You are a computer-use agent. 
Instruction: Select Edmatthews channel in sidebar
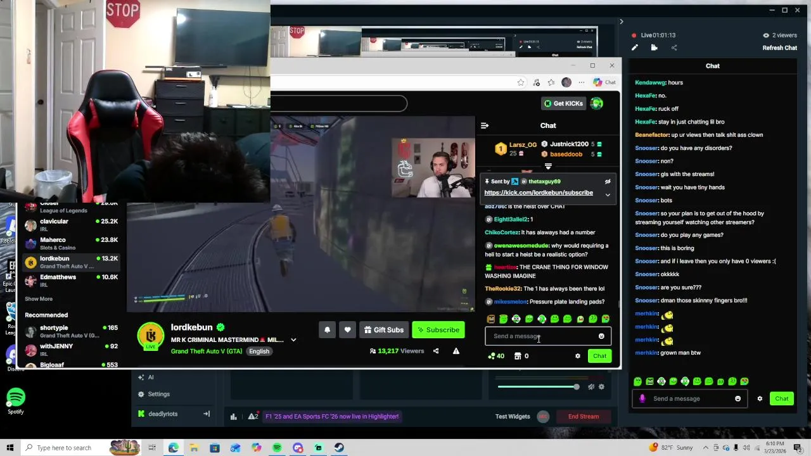(x=71, y=281)
